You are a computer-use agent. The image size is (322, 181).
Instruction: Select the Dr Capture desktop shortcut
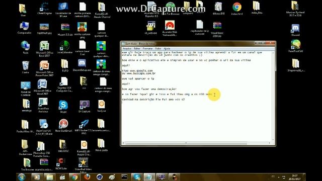click(x=85, y=106)
